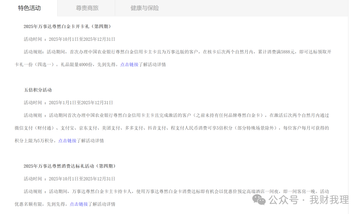Click the smaller WeChat bubble icon
Screen dimensions: 360x214
pos(261,201)
